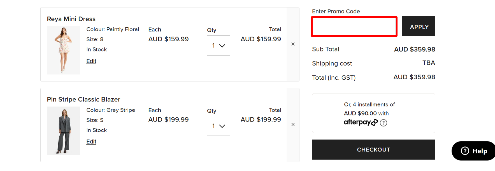Viewport: 495px width, 171px height.
Task: Click the Pin Stripe Classic Blazer thumbnail
Action: pos(63,130)
